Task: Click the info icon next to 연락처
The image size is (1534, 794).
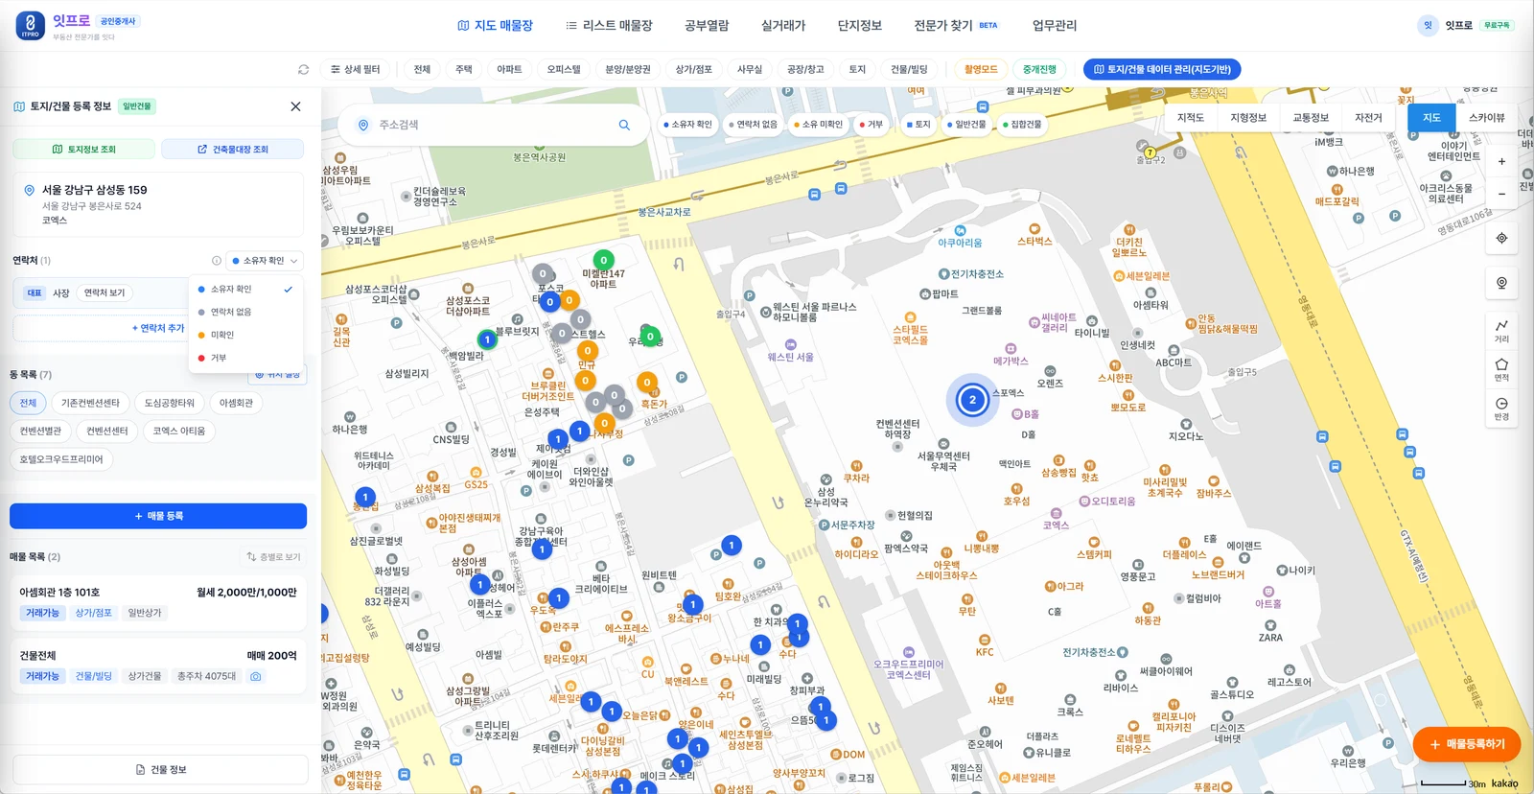Action: point(217,261)
